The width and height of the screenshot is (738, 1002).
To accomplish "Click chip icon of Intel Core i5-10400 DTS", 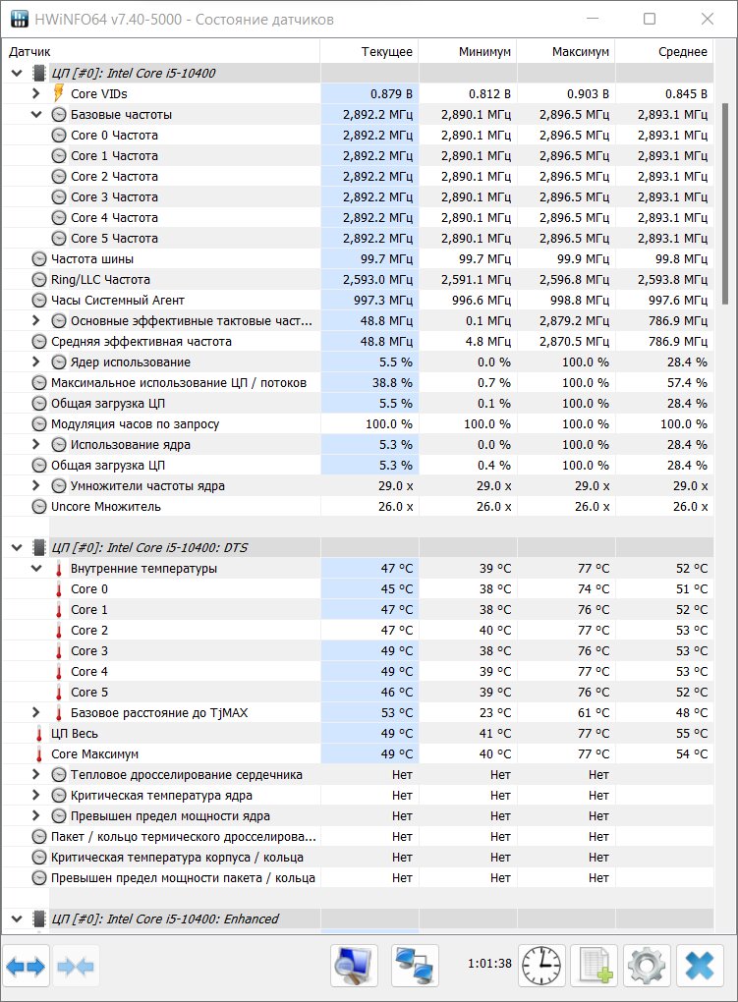I will pos(39,547).
